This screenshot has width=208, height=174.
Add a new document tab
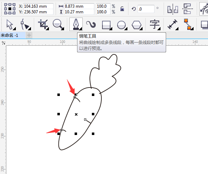(x=29, y=35)
